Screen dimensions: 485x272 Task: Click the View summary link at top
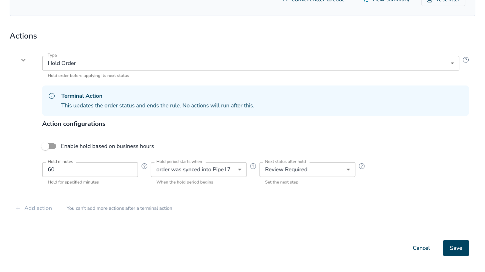(x=386, y=1)
